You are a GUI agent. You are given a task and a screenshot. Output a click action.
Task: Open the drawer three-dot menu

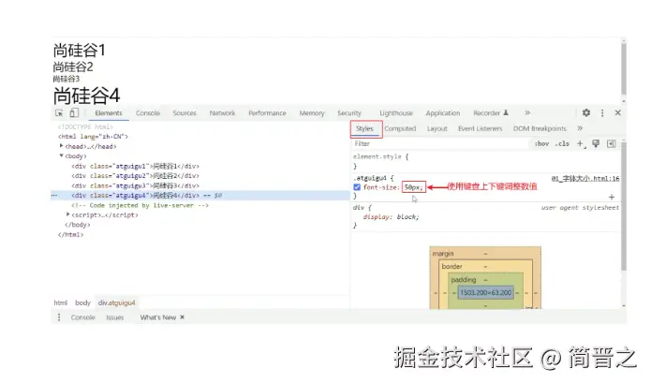pos(59,318)
